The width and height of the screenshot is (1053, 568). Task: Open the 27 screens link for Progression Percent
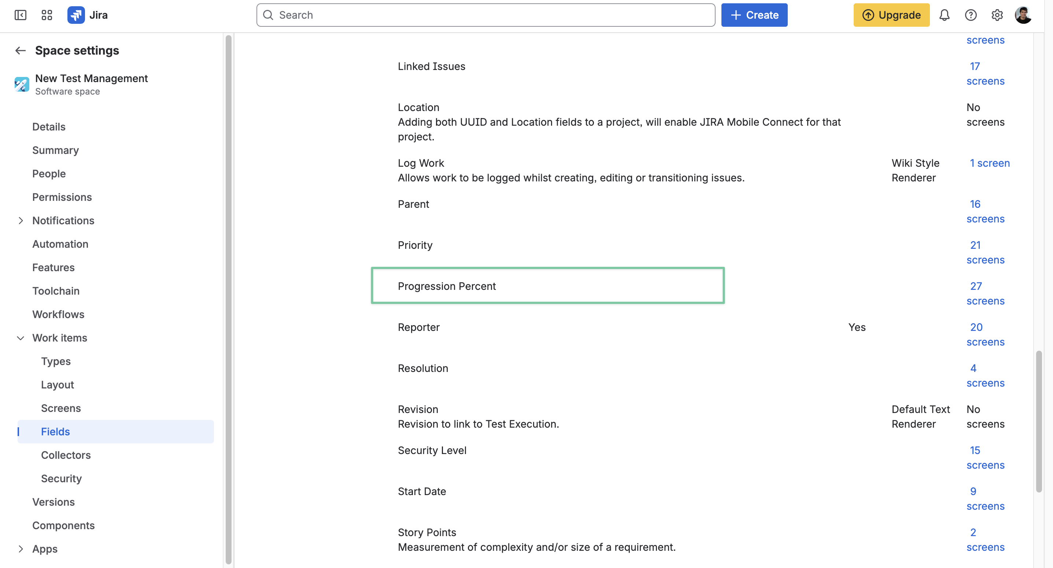point(986,294)
